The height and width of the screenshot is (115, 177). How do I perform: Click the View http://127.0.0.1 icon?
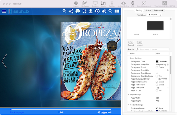[x=165, y=3]
